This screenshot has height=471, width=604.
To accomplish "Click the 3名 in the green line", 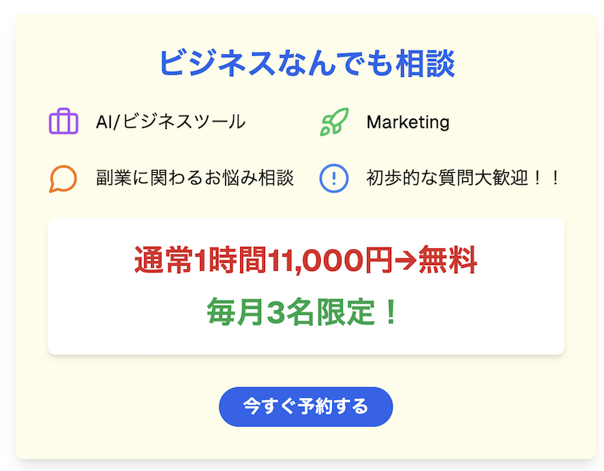I will coord(290,312).
